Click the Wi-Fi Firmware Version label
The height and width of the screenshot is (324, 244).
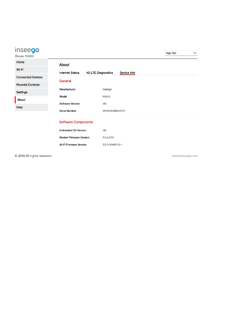(x=73, y=145)
